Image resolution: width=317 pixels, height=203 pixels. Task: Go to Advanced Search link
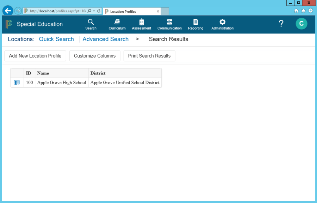tap(105, 39)
